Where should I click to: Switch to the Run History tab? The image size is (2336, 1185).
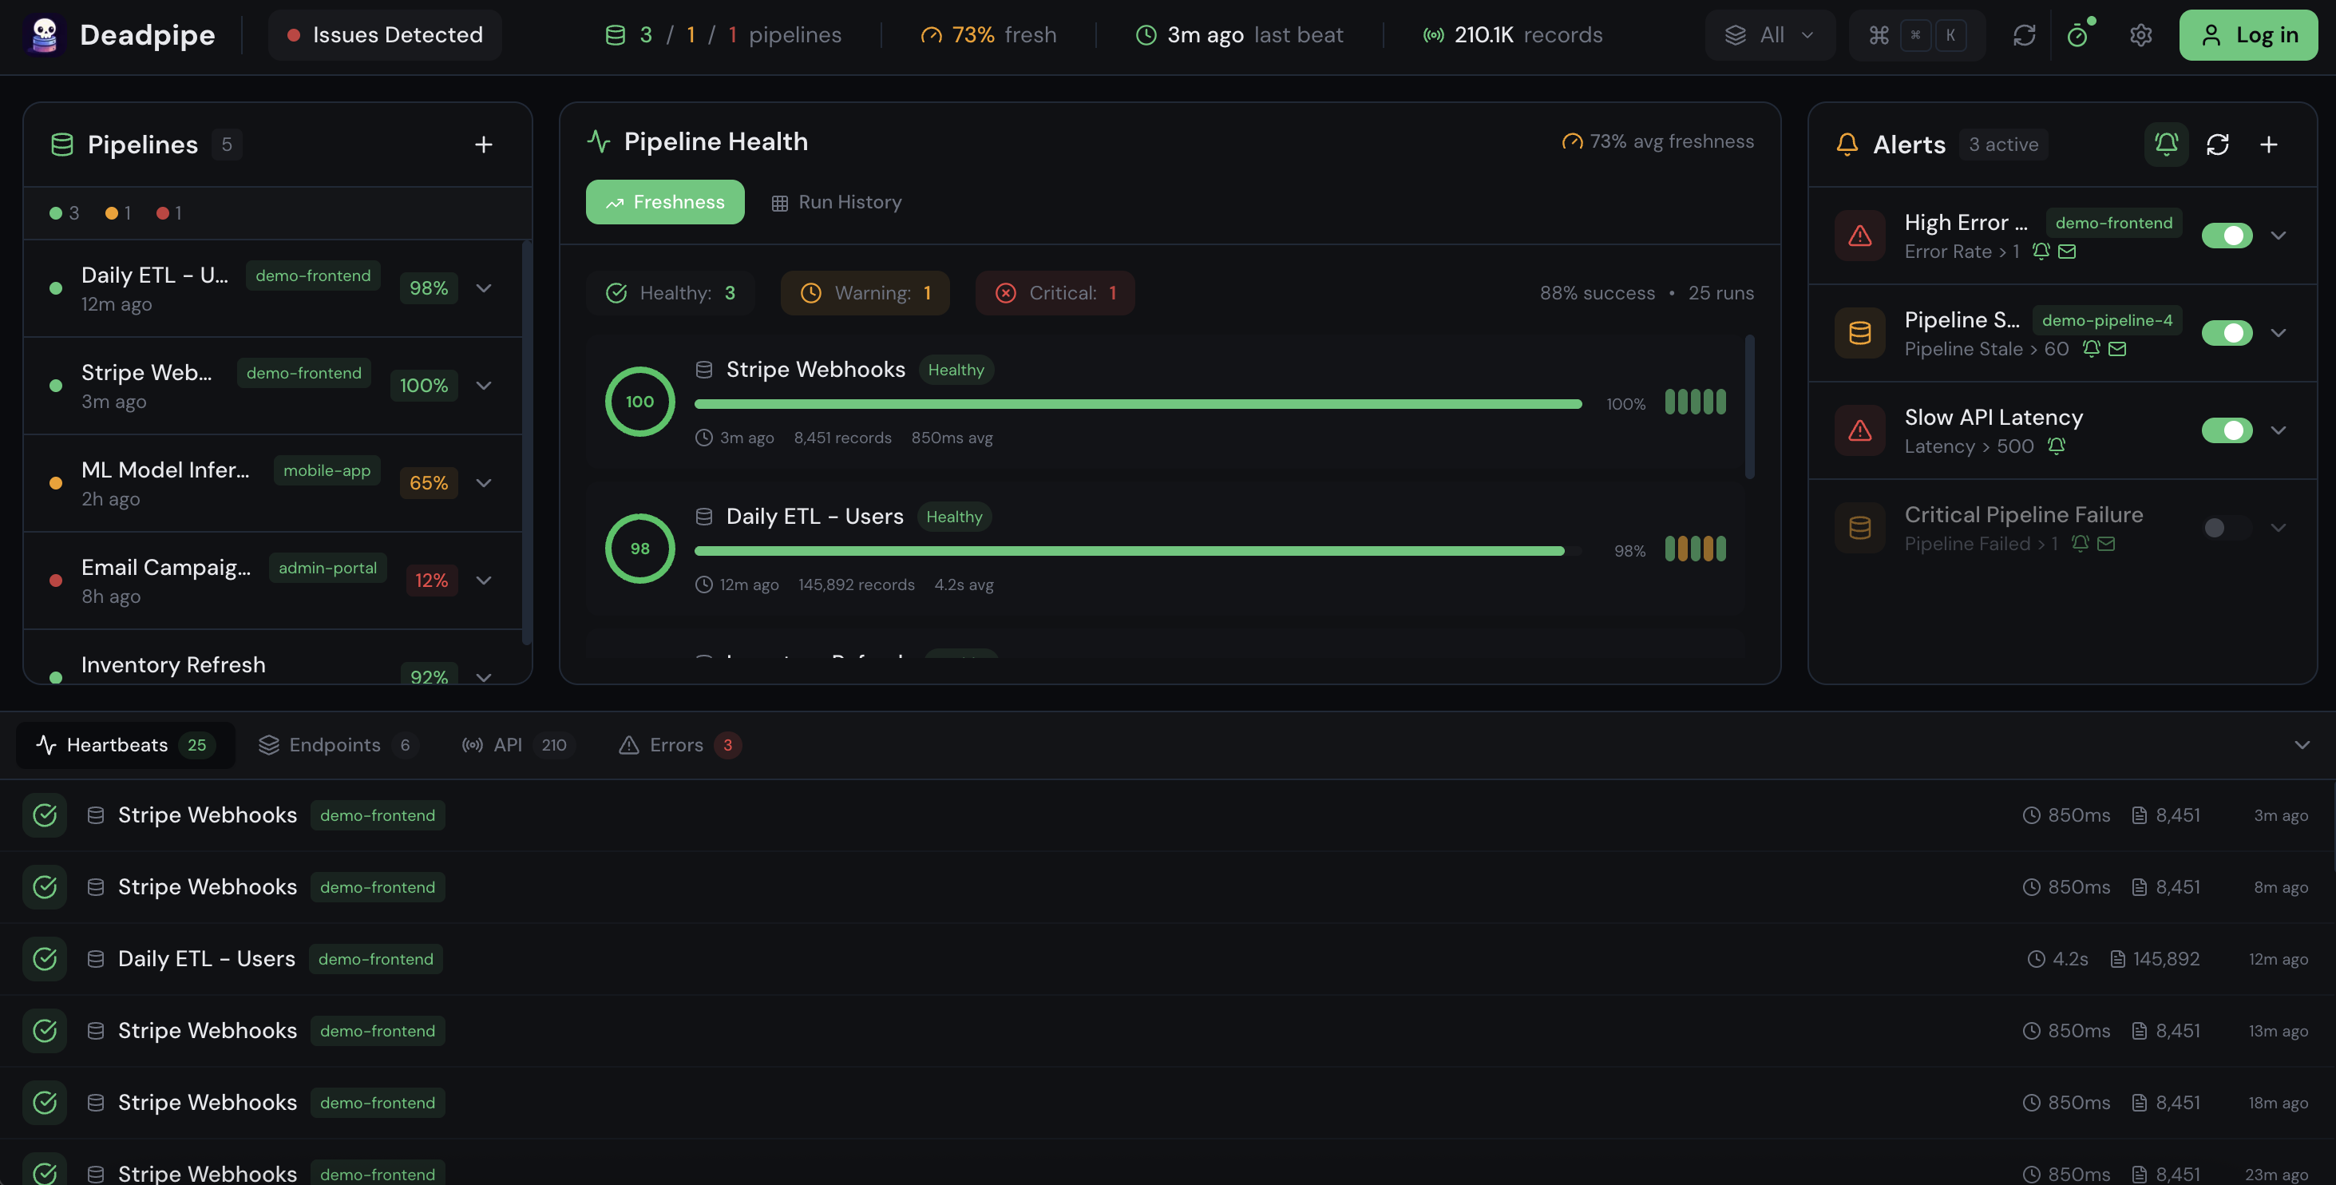[835, 201]
